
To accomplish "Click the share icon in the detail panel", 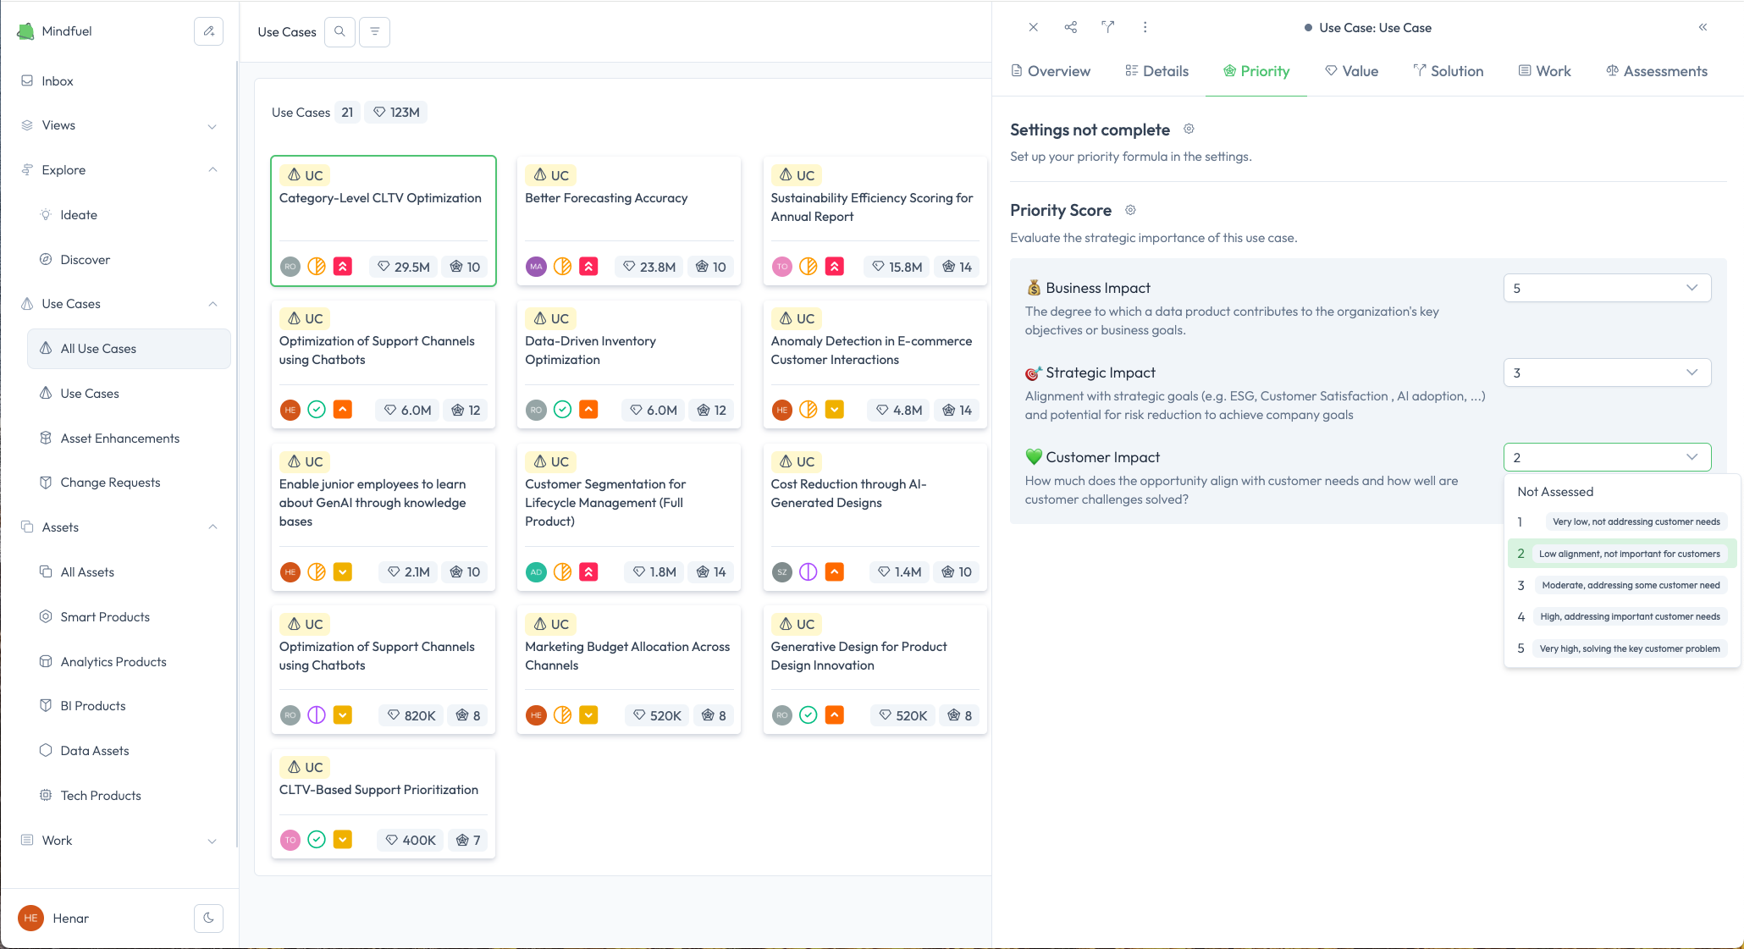I will (x=1070, y=27).
